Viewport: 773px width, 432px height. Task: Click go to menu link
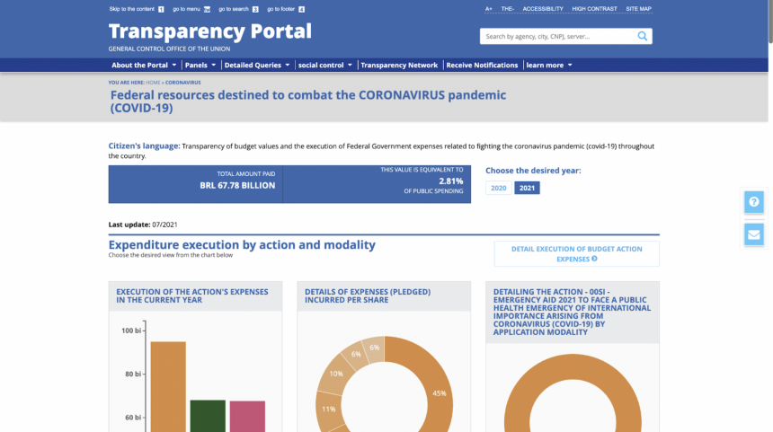point(191,9)
